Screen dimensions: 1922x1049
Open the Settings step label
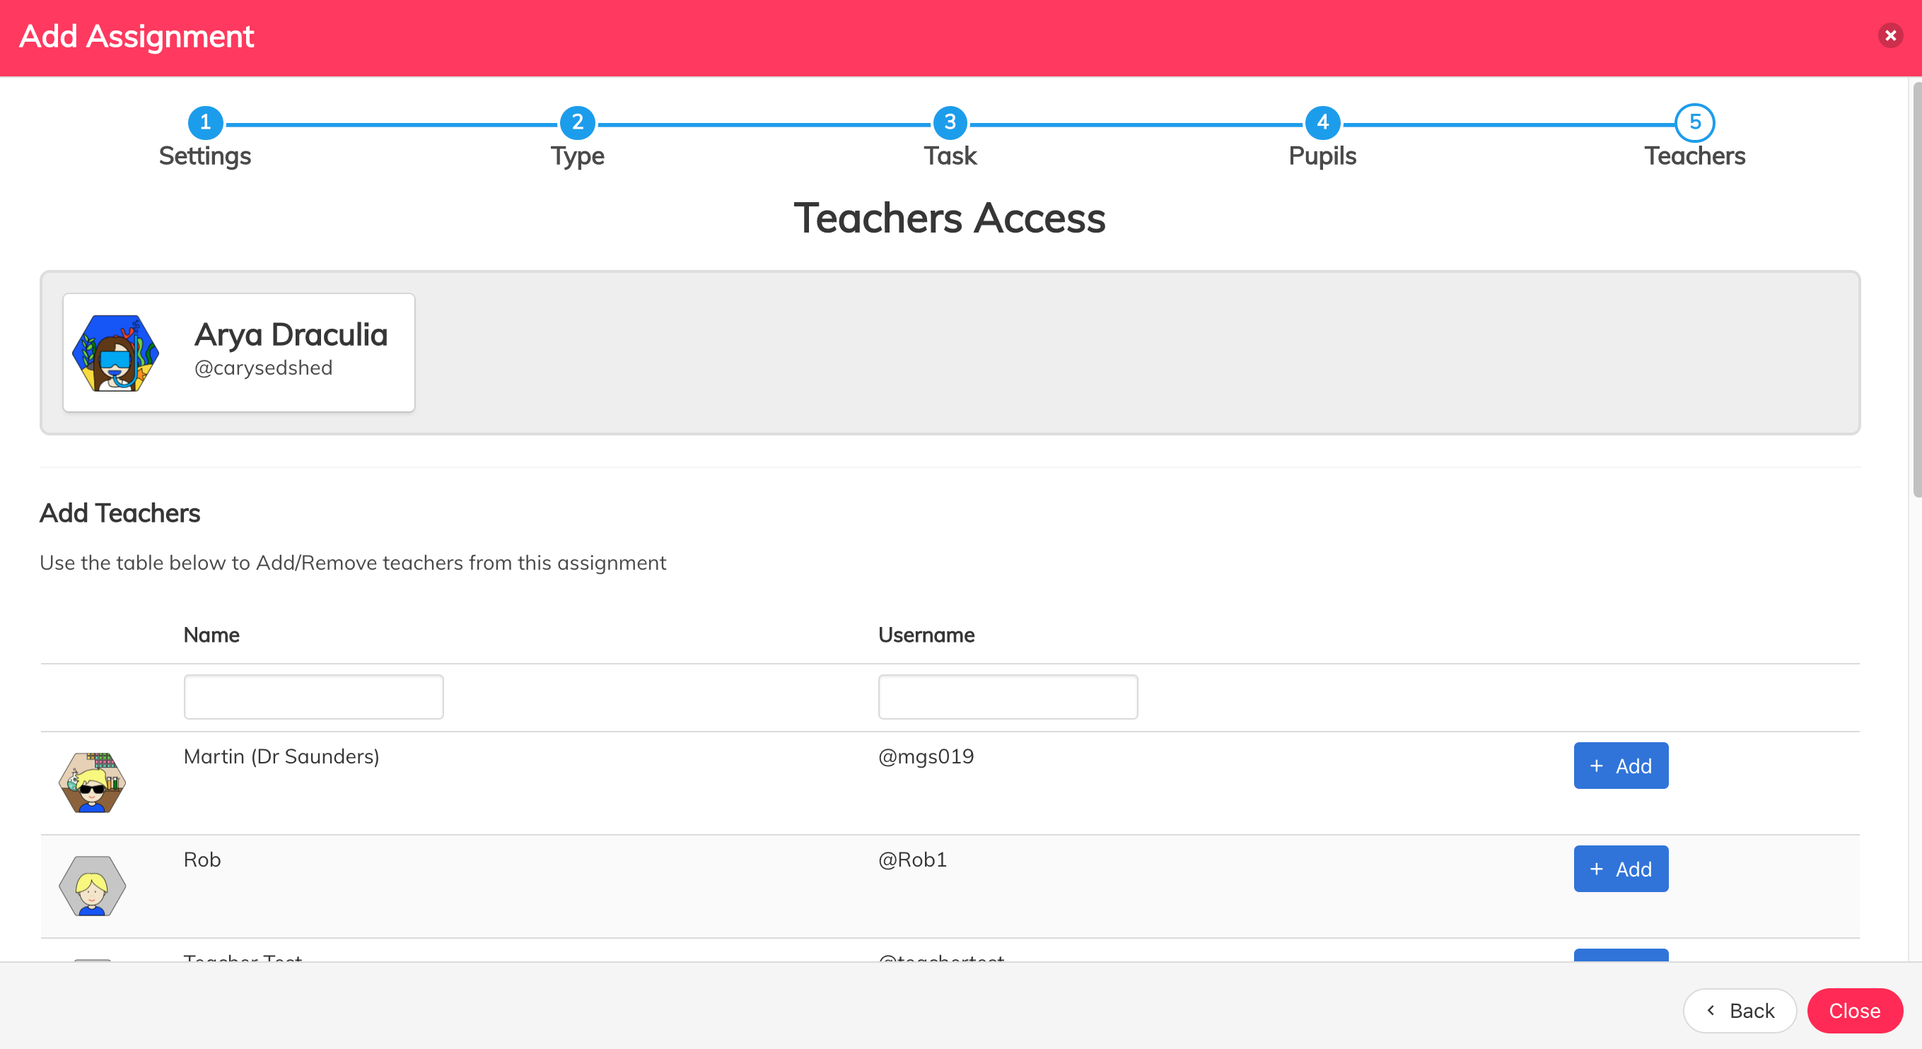point(205,156)
